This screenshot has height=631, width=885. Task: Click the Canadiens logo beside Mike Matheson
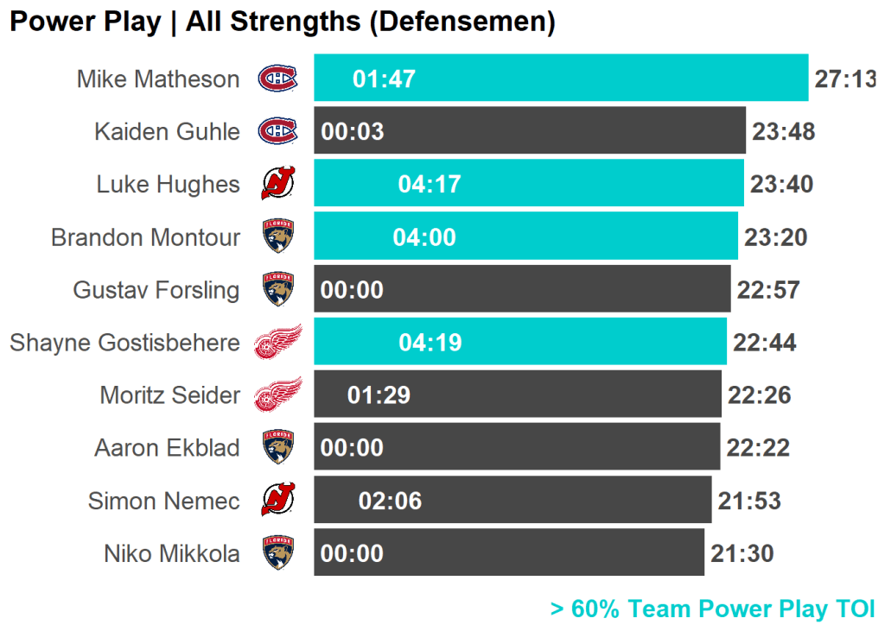pos(277,79)
